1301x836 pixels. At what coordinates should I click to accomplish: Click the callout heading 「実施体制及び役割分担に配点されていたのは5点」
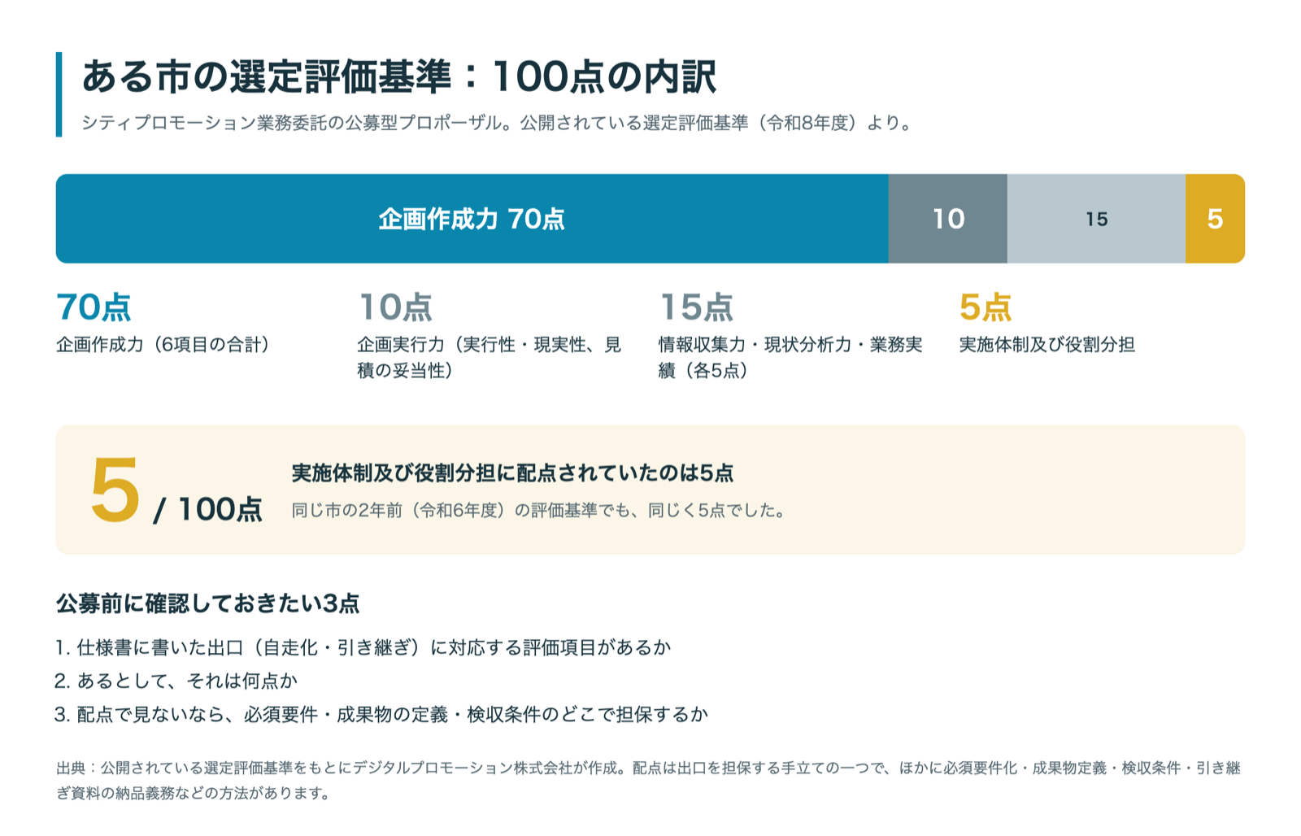click(512, 473)
